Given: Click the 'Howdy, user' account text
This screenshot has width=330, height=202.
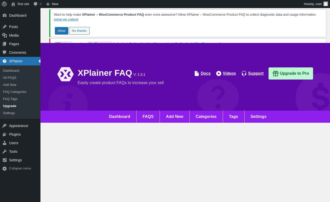Looking at the screenshot, I should [313, 4].
